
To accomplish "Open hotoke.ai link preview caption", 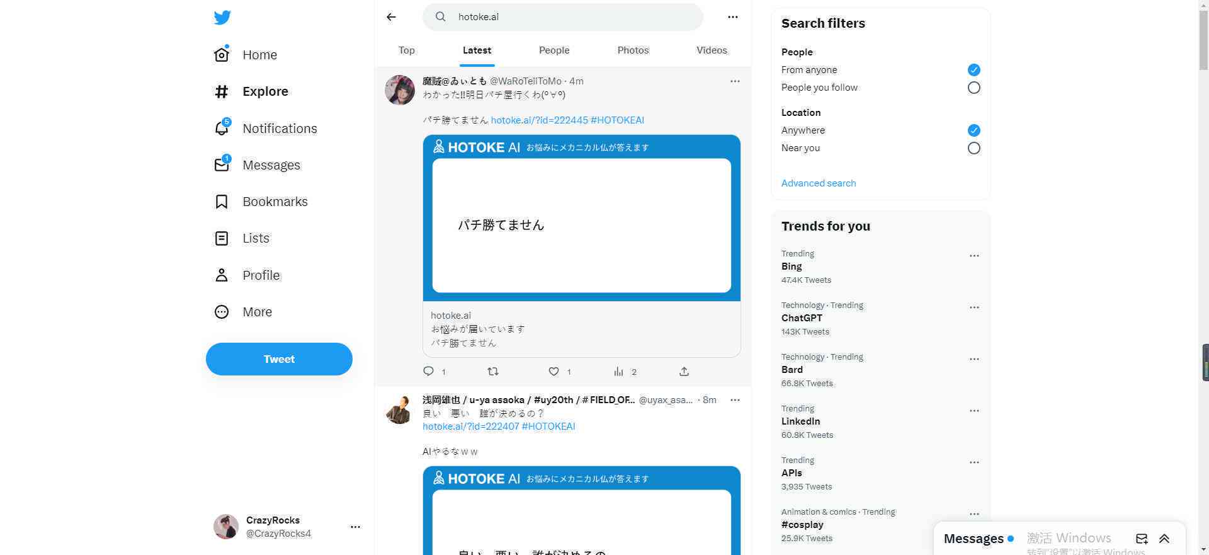I will click(x=582, y=329).
